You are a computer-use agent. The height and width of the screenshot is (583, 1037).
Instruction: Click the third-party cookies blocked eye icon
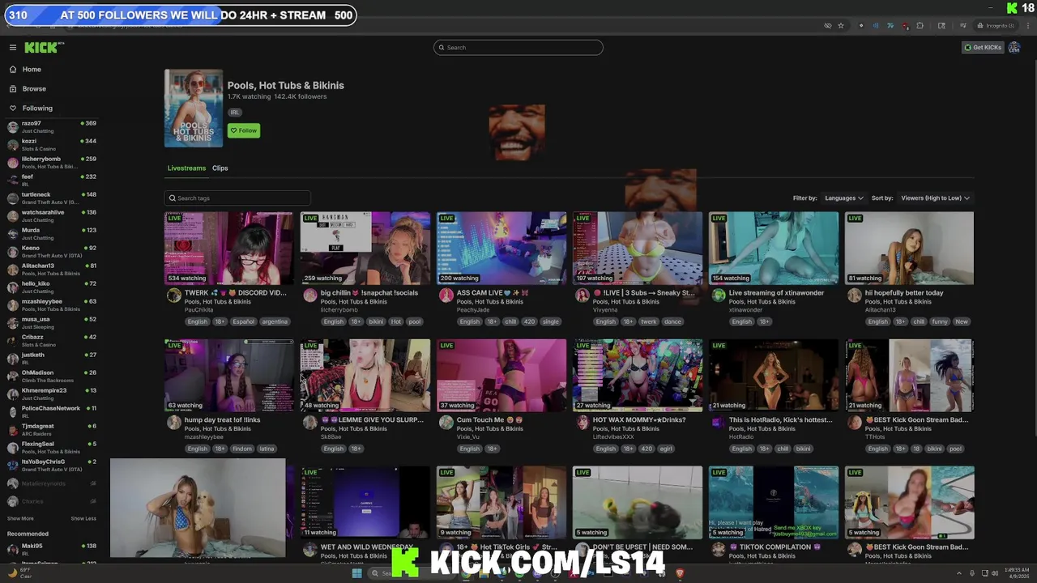tap(827, 26)
